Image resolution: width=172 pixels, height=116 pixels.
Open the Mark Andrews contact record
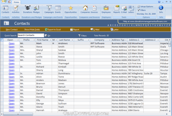[12, 43]
